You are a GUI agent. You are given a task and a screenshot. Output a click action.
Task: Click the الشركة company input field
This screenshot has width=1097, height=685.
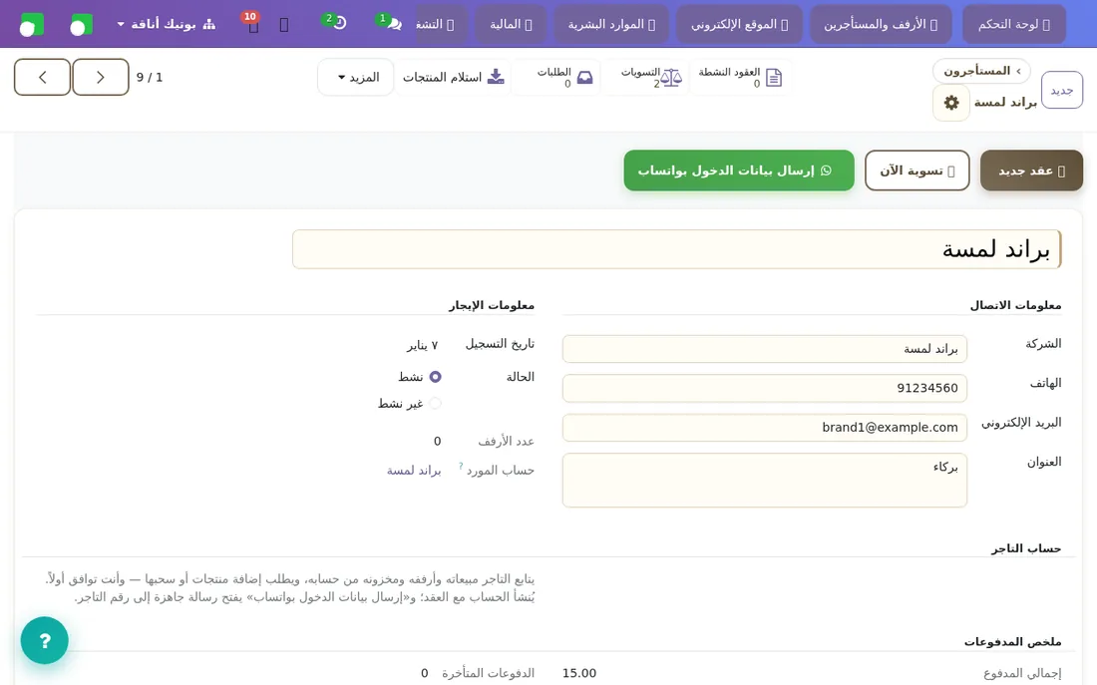pyautogui.click(x=765, y=349)
